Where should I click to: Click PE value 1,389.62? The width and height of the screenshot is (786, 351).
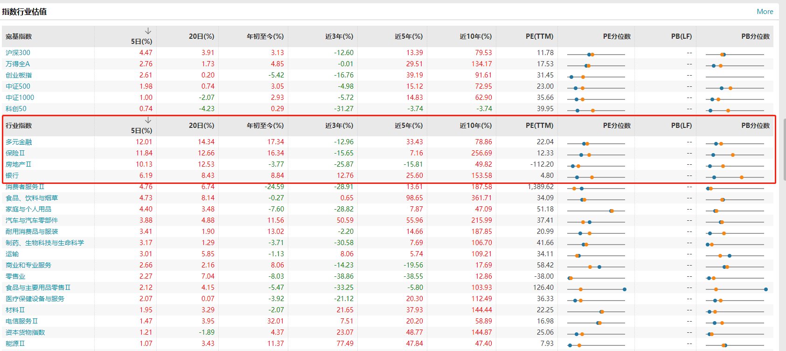pos(541,187)
